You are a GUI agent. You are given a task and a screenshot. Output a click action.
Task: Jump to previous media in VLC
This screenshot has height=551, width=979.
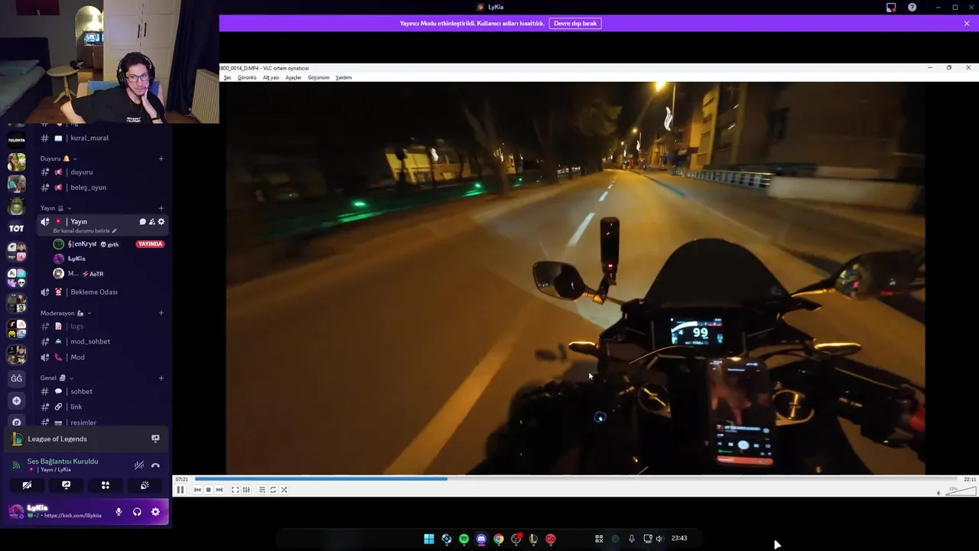tap(197, 490)
